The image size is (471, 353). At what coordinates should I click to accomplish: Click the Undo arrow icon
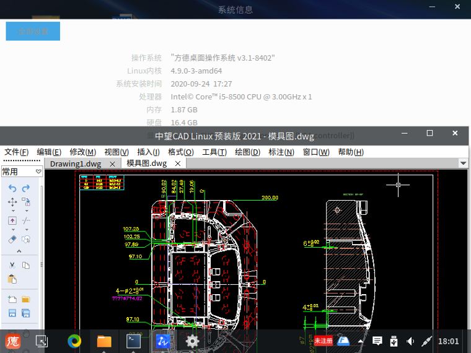pyautogui.click(x=12, y=188)
